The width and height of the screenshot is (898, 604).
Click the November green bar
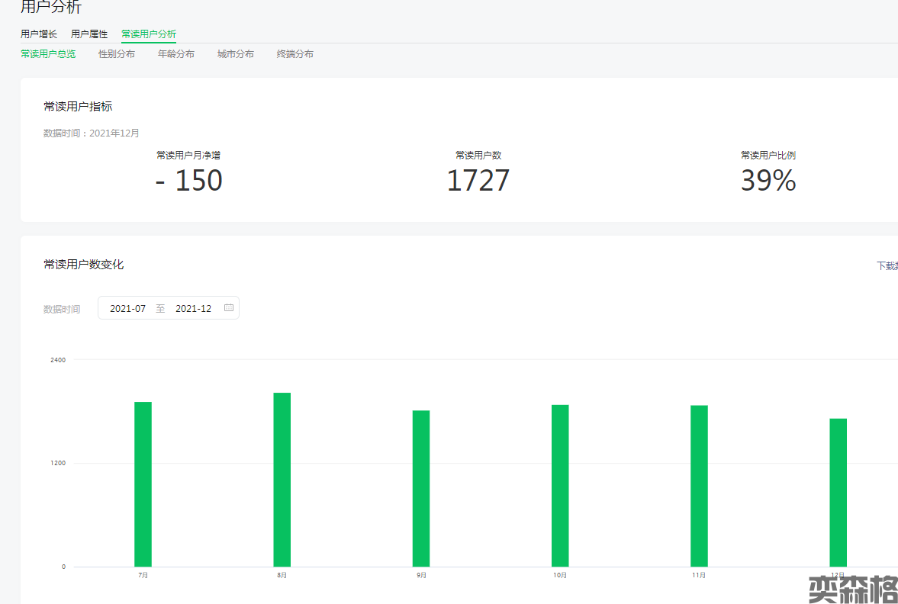pyautogui.click(x=699, y=486)
